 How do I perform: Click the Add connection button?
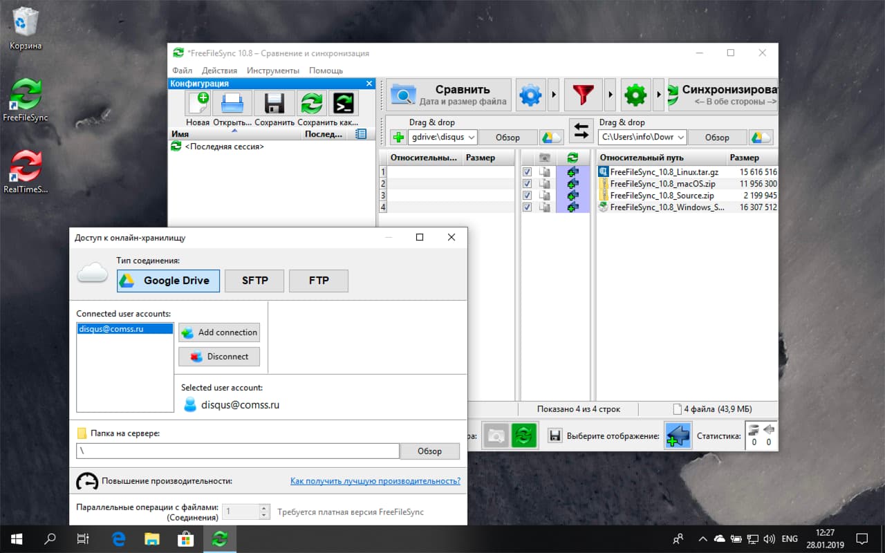[219, 332]
